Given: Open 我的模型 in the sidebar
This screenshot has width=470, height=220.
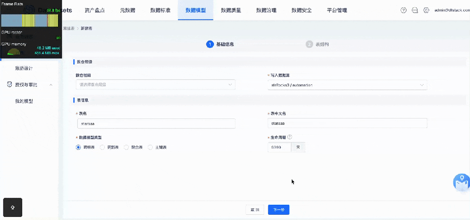Looking at the screenshot, I should [x=24, y=101].
